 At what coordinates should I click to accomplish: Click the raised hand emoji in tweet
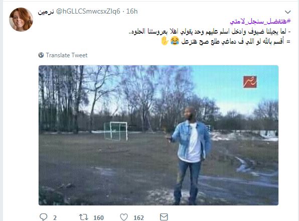tap(165, 41)
